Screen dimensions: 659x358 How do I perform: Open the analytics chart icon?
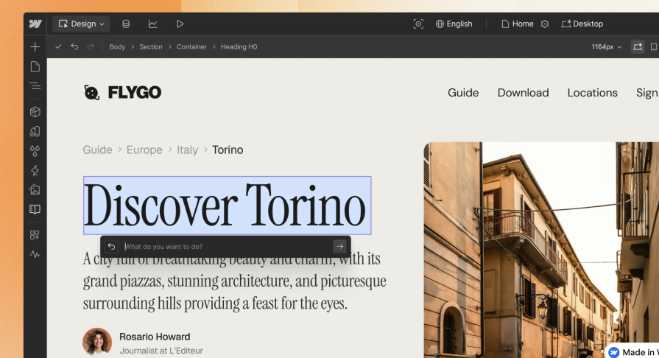[153, 24]
